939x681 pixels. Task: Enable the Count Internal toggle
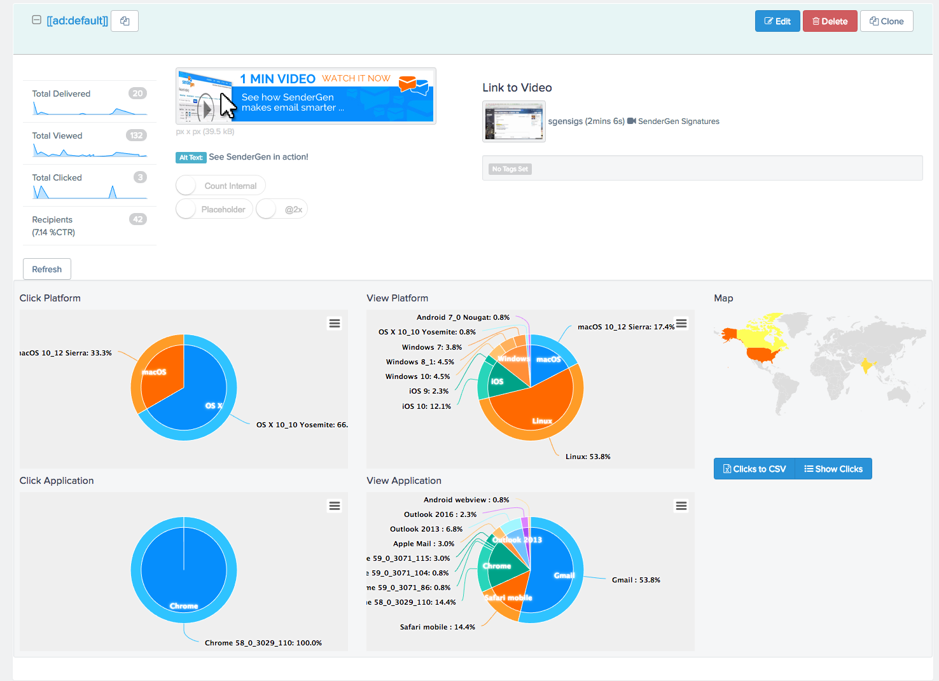185,185
